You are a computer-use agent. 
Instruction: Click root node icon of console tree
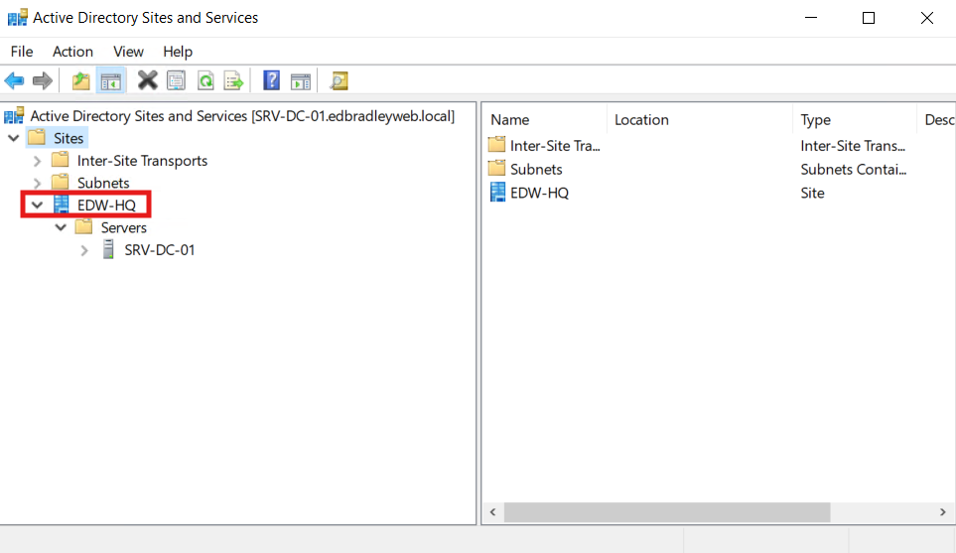click(x=14, y=116)
